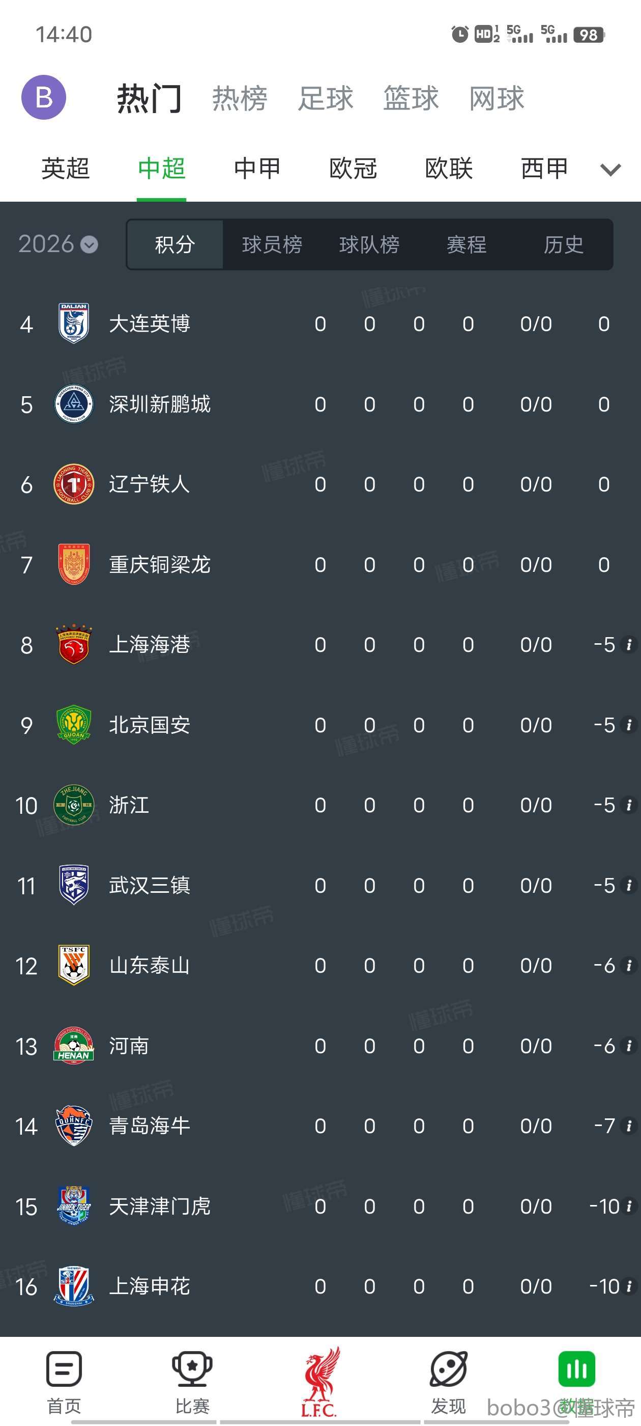Viewport: 641px width, 1426px height.
Task: Tap the Liverpool L.F.C. crest icon
Action: (x=320, y=1381)
